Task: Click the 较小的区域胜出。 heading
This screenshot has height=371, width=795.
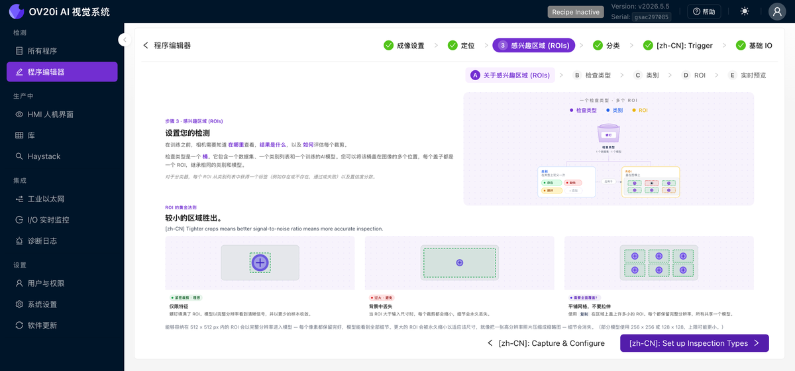Action: point(193,217)
